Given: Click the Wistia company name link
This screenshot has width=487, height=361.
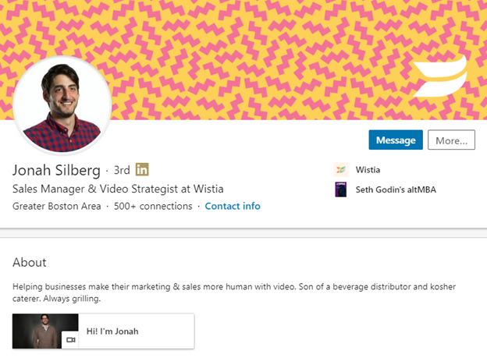Looking at the screenshot, I should click(x=368, y=169).
